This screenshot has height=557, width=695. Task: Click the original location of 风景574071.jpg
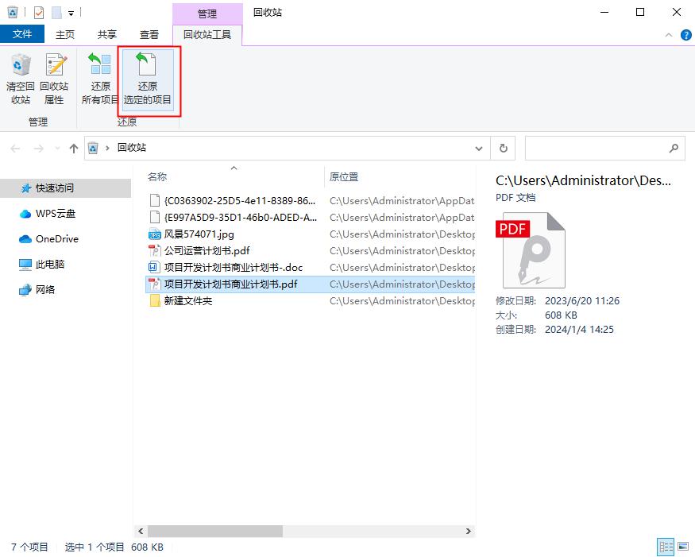click(402, 234)
